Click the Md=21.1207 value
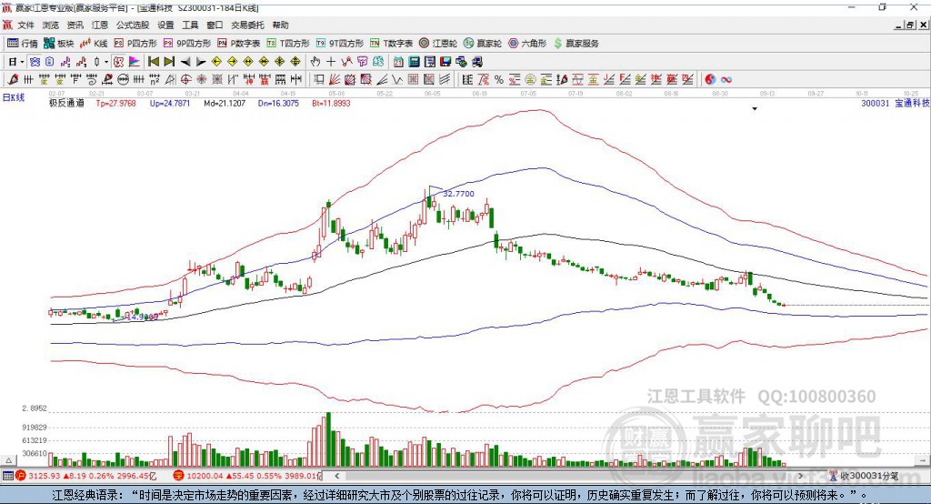Viewport: 931px width, 504px height. click(x=225, y=103)
